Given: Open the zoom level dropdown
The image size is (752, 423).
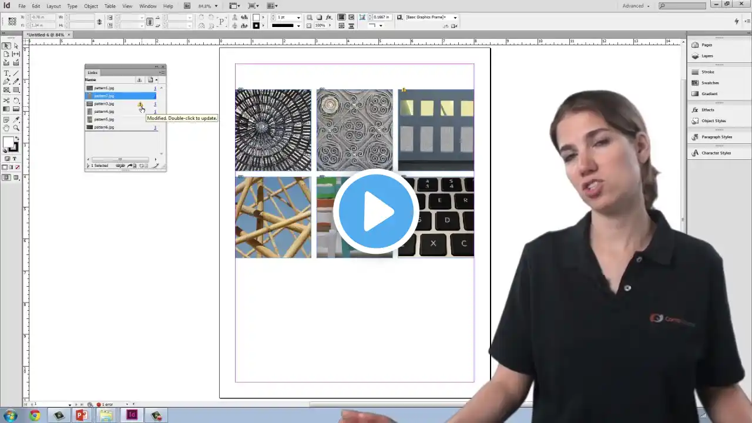Looking at the screenshot, I should pos(216,6).
